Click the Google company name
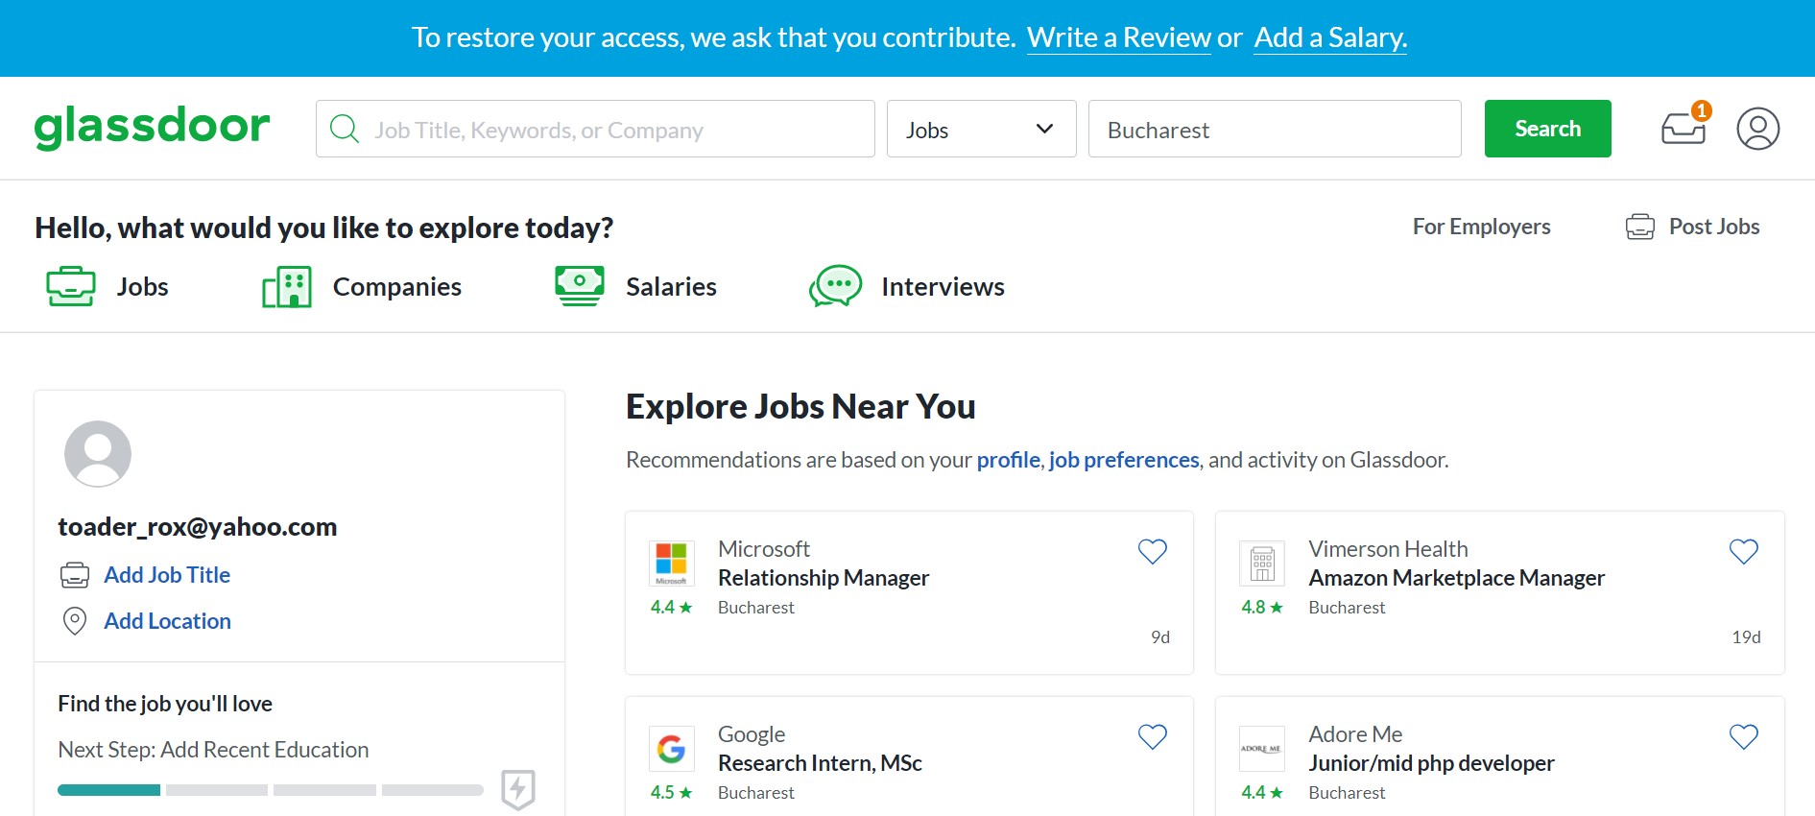This screenshot has height=816, width=1815. tap(752, 734)
